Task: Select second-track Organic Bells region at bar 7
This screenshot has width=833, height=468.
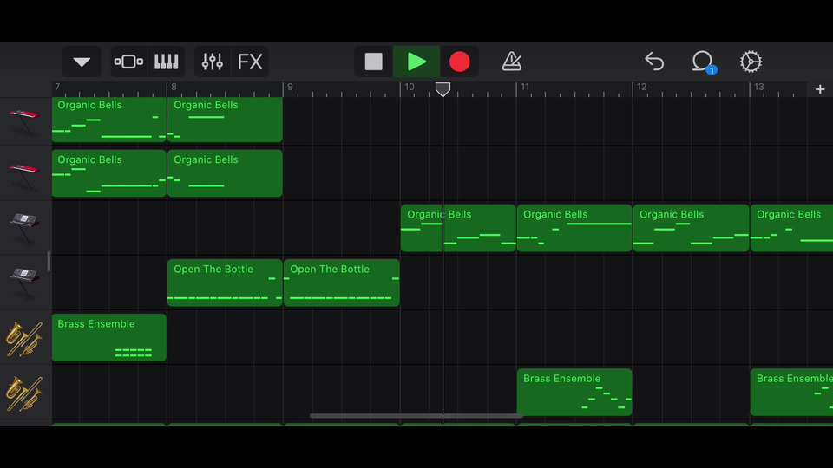Action: point(109,173)
